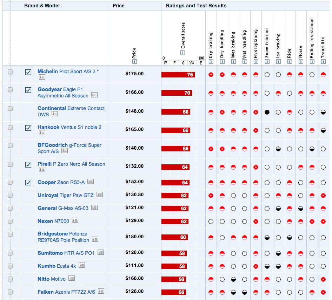Open the Sumitomo HTR A/S PO1 link
332x300 pixels.
click(x=66, y=253)
